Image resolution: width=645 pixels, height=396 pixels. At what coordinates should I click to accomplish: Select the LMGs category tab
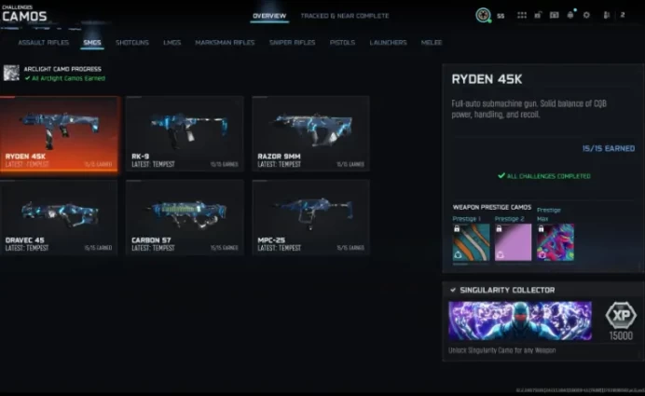tap(172, 42)
